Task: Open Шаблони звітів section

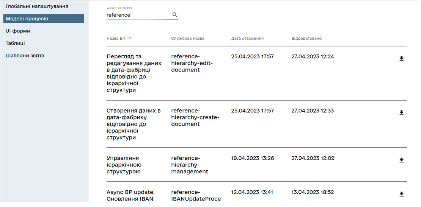Action: click(25, 56)
